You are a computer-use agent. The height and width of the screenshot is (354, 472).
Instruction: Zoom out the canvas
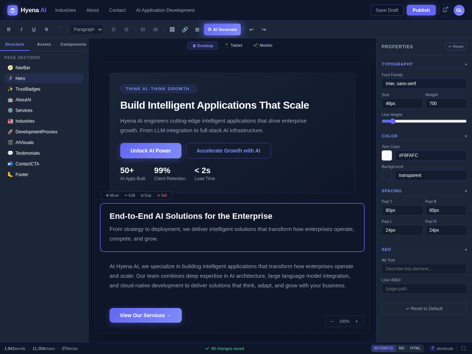[332, 321]
